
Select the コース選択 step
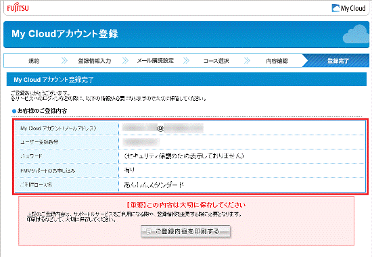(216, 61)
